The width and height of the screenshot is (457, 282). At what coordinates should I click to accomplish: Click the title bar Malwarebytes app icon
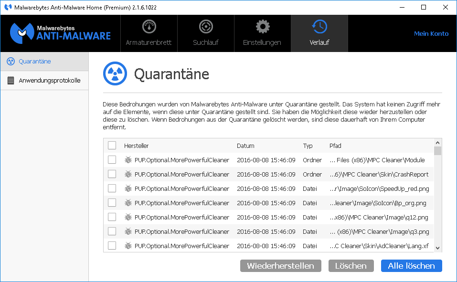click(8, 7)
